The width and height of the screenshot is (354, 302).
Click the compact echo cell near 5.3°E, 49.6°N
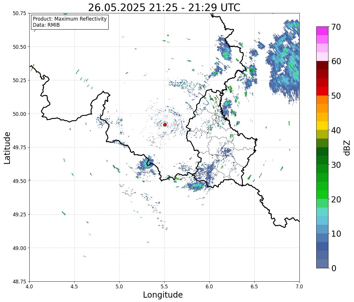click(147, 164)
